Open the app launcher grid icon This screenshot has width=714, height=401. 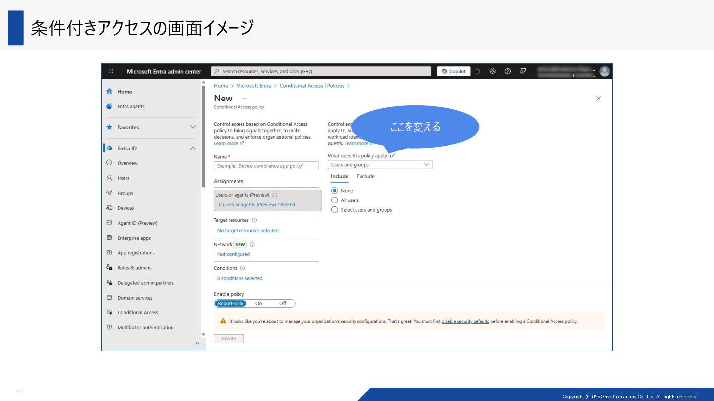[111, 71]
